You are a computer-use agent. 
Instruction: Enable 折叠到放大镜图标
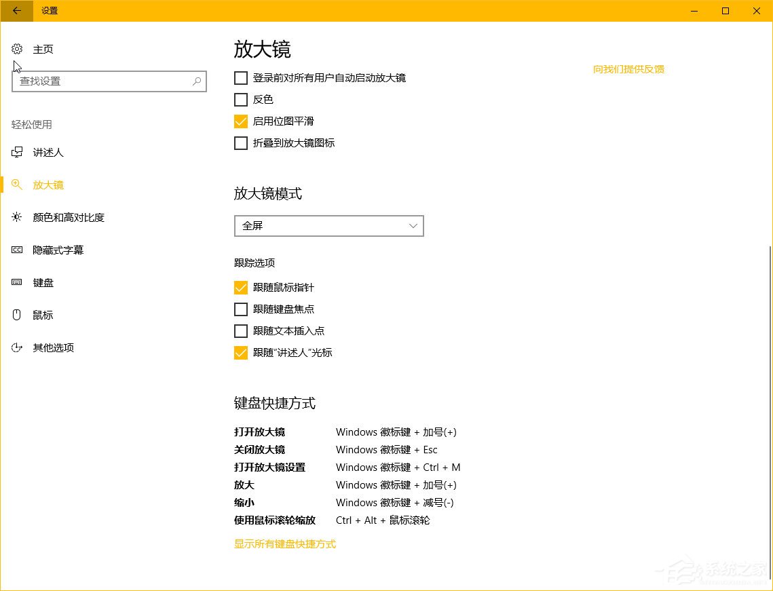pos(241,143)
